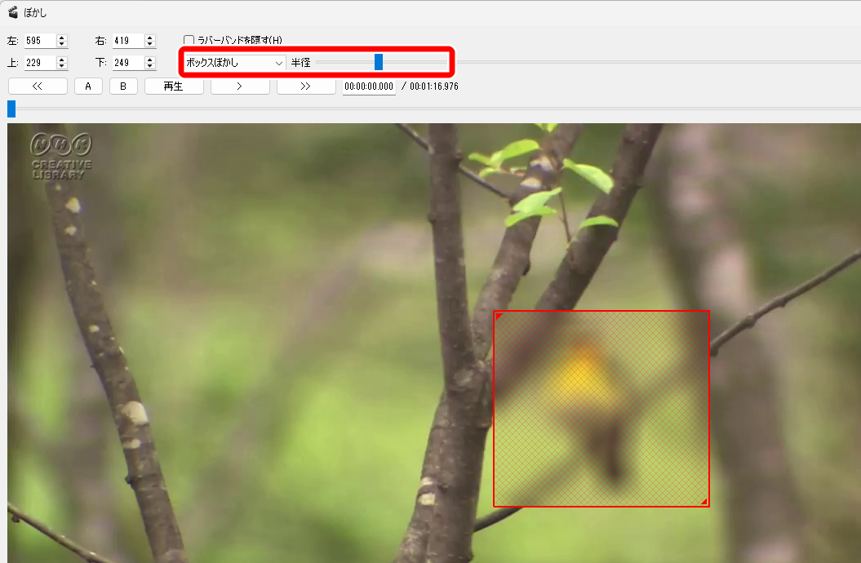Increase the 左 value with up arrow
The image size is (861, 563).
[x=62, y=38]
